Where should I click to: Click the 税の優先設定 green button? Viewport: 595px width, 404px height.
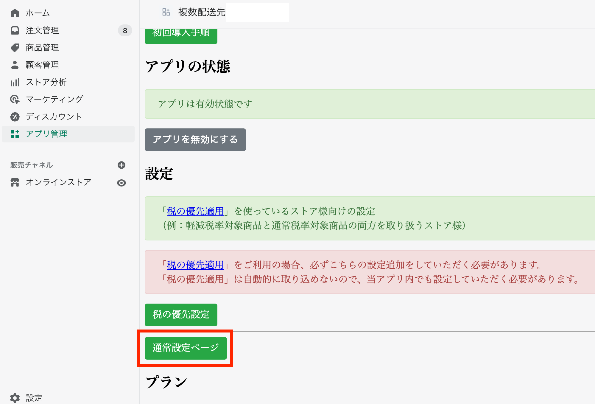click(181, 315)
